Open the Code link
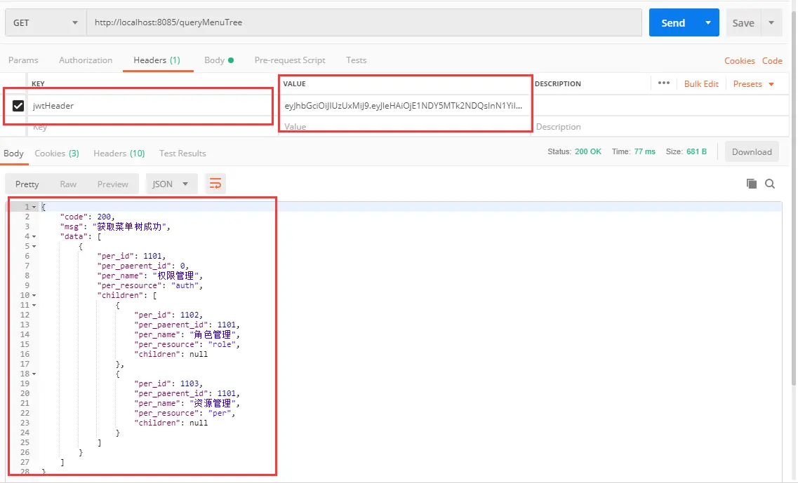 772,60
